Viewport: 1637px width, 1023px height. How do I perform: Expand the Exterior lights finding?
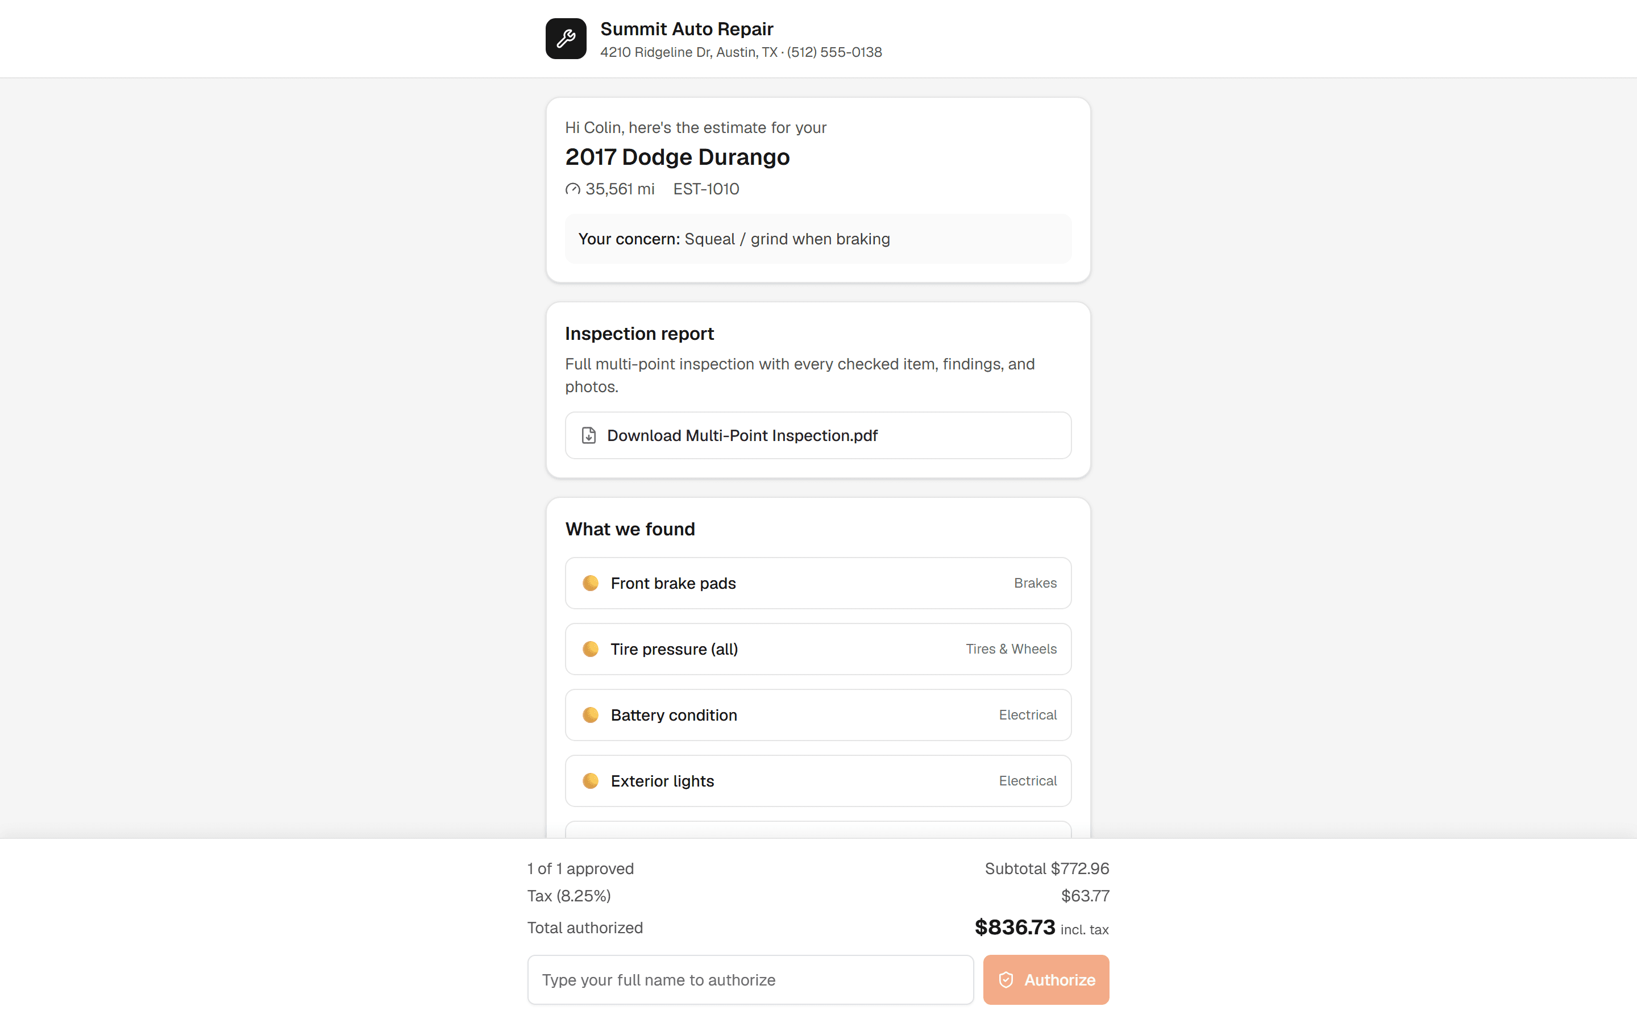[x=818, y=781]
